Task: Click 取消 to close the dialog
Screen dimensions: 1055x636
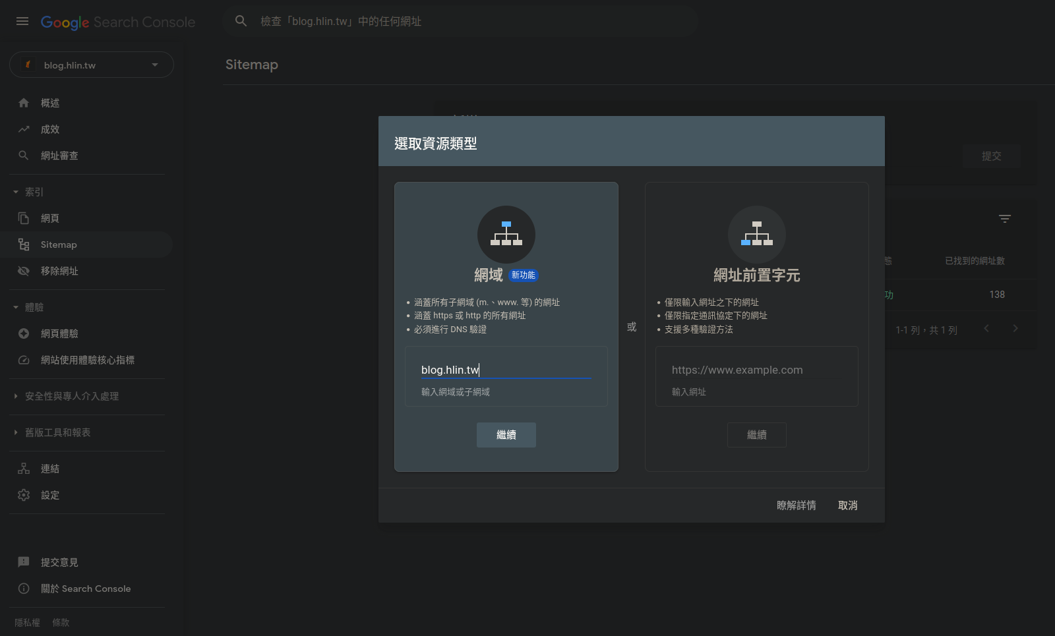Action: tap(847, 506)
